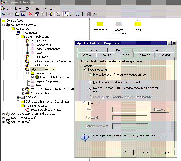Image resolution: width=181 pixels, height=161 pixels.
Task: Select the My Computer tree icon
Action: pyautogui.click(x=18, y=33)
